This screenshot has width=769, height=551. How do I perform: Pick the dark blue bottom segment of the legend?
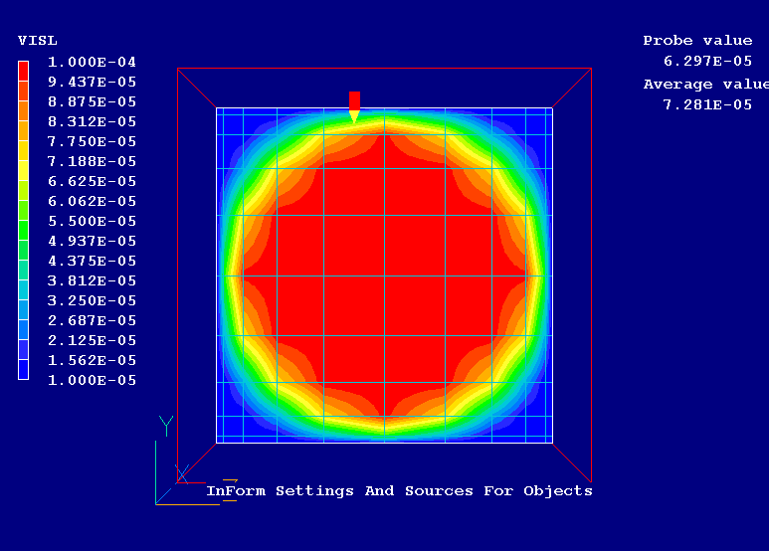(x=23, y=370)
